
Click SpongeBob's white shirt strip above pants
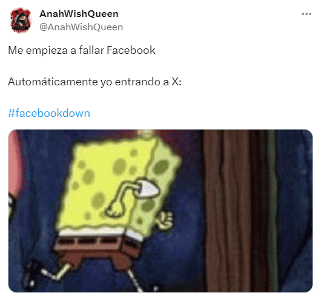point(93,231)
